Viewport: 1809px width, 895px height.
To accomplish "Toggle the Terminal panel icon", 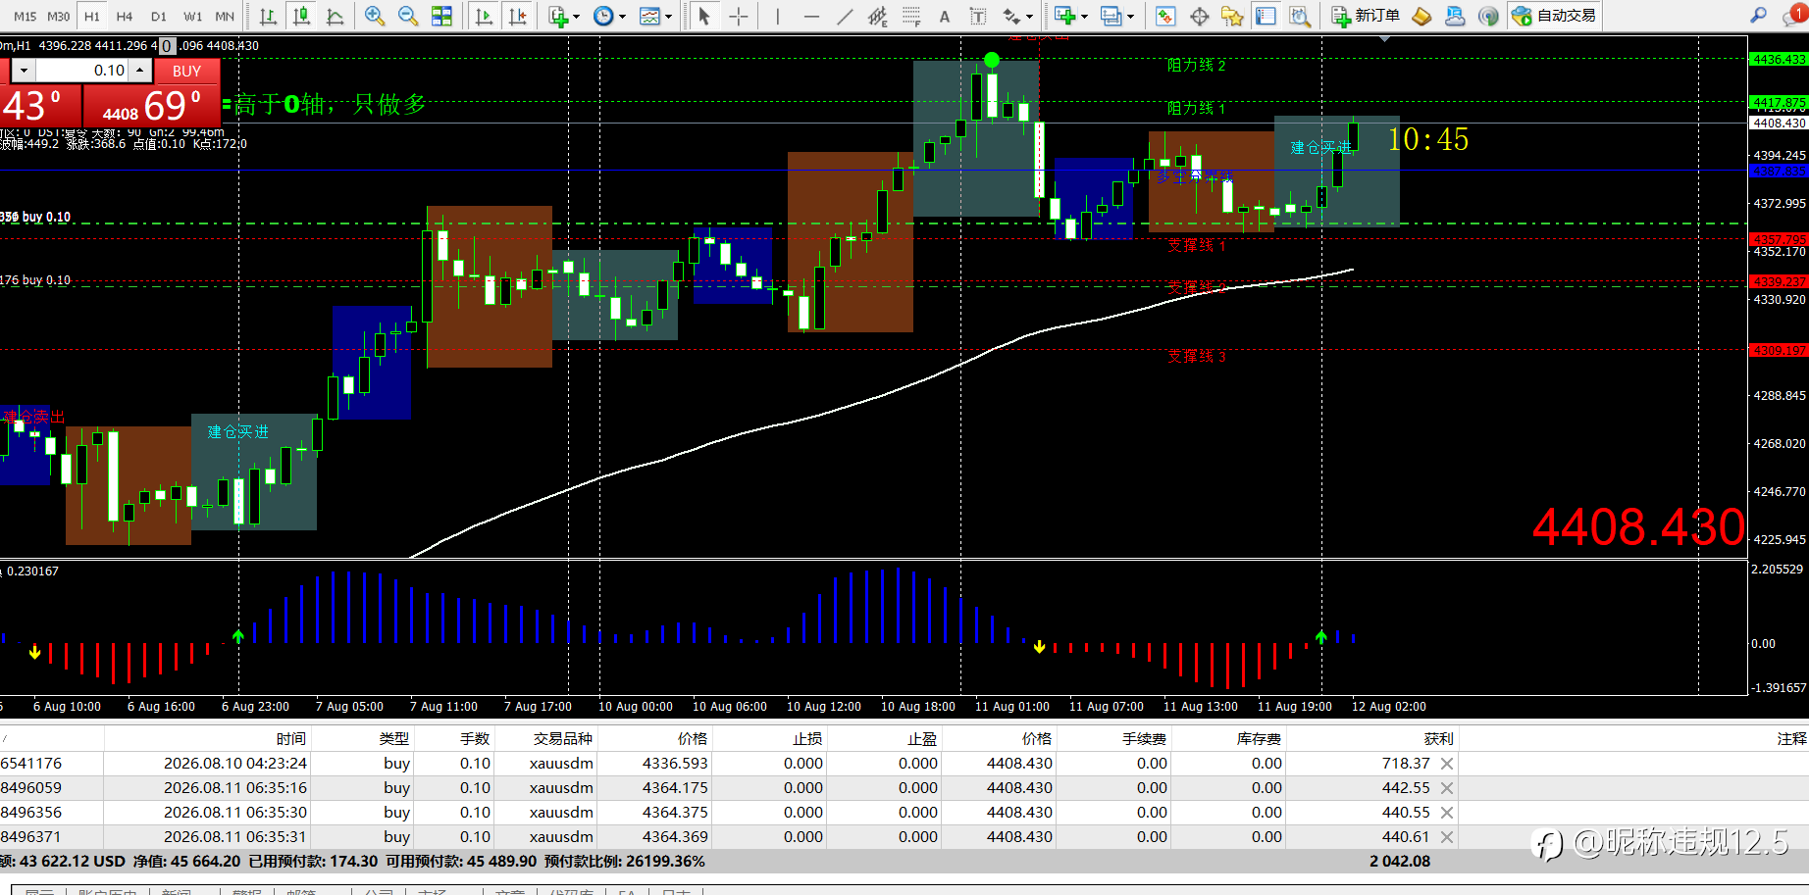I will coord(1266,16).
